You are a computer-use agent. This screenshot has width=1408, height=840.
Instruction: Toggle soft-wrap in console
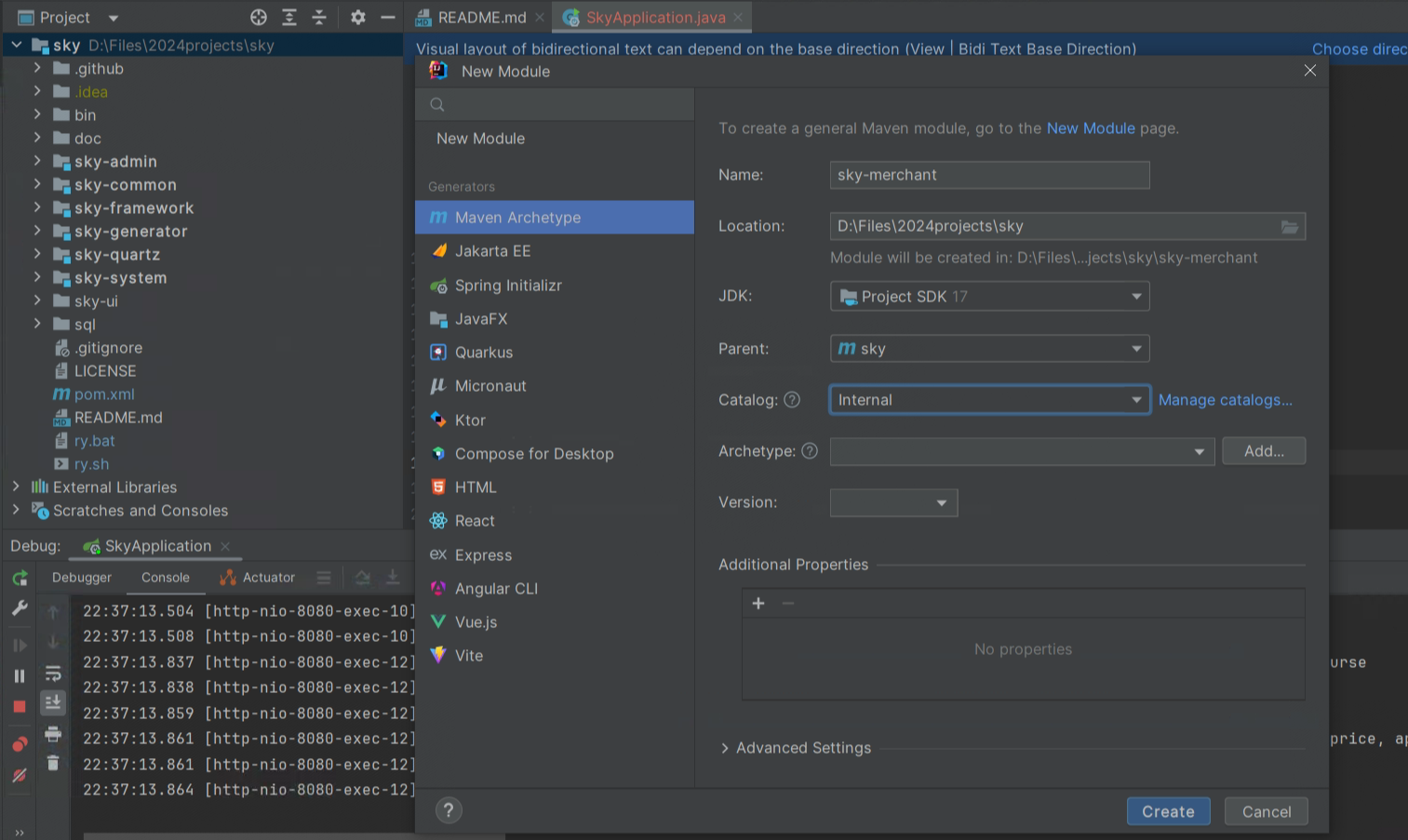point(53,673)
